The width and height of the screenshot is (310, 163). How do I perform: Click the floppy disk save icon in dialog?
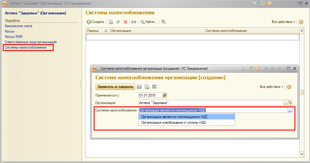139,87
